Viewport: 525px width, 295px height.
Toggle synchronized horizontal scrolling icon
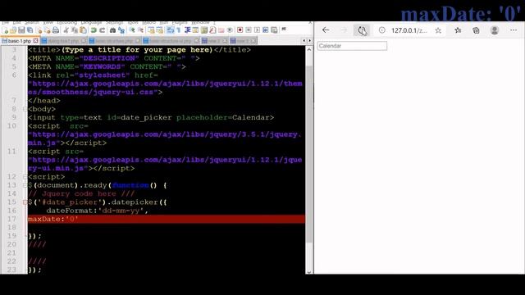pos(160,30)
